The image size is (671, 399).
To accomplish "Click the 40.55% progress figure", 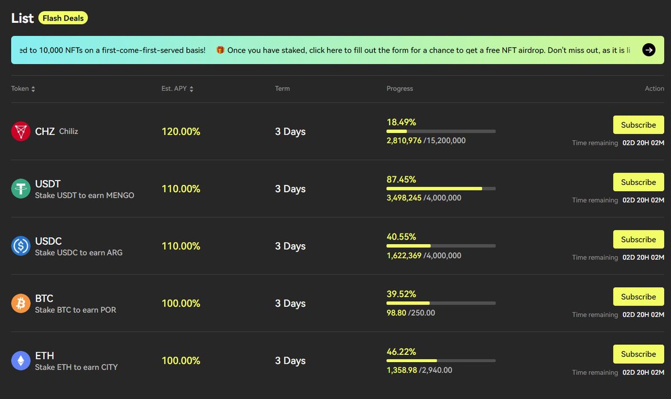I will coord(401,236).
